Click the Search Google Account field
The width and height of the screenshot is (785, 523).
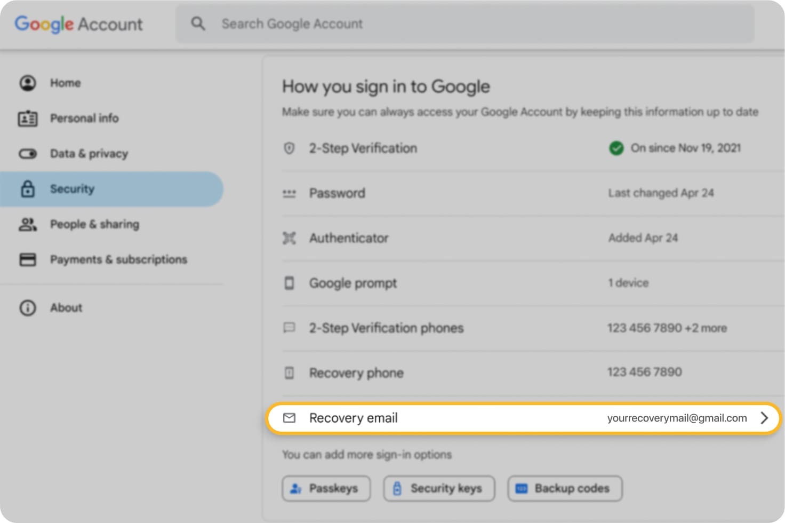click(x=373, y=23)
